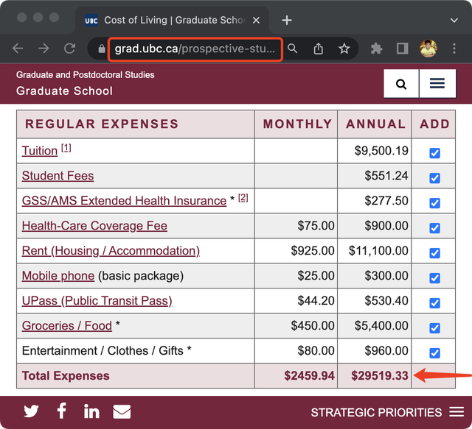Share via the email envelope icon

tap(122, 411)
